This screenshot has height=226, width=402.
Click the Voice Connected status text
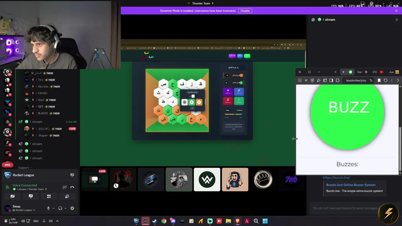coord(25,185)
